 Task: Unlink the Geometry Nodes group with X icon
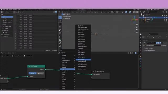166,45
